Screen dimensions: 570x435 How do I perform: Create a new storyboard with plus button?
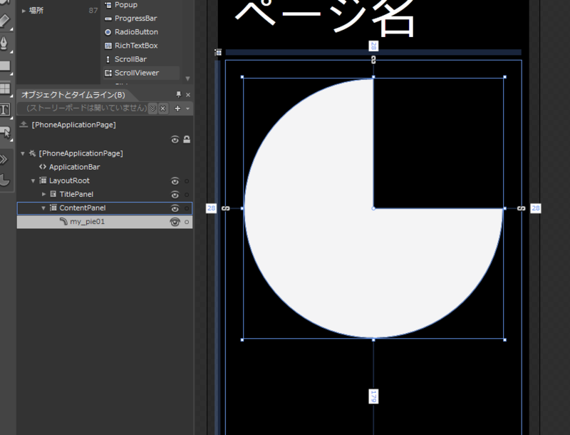pos(177,108)
